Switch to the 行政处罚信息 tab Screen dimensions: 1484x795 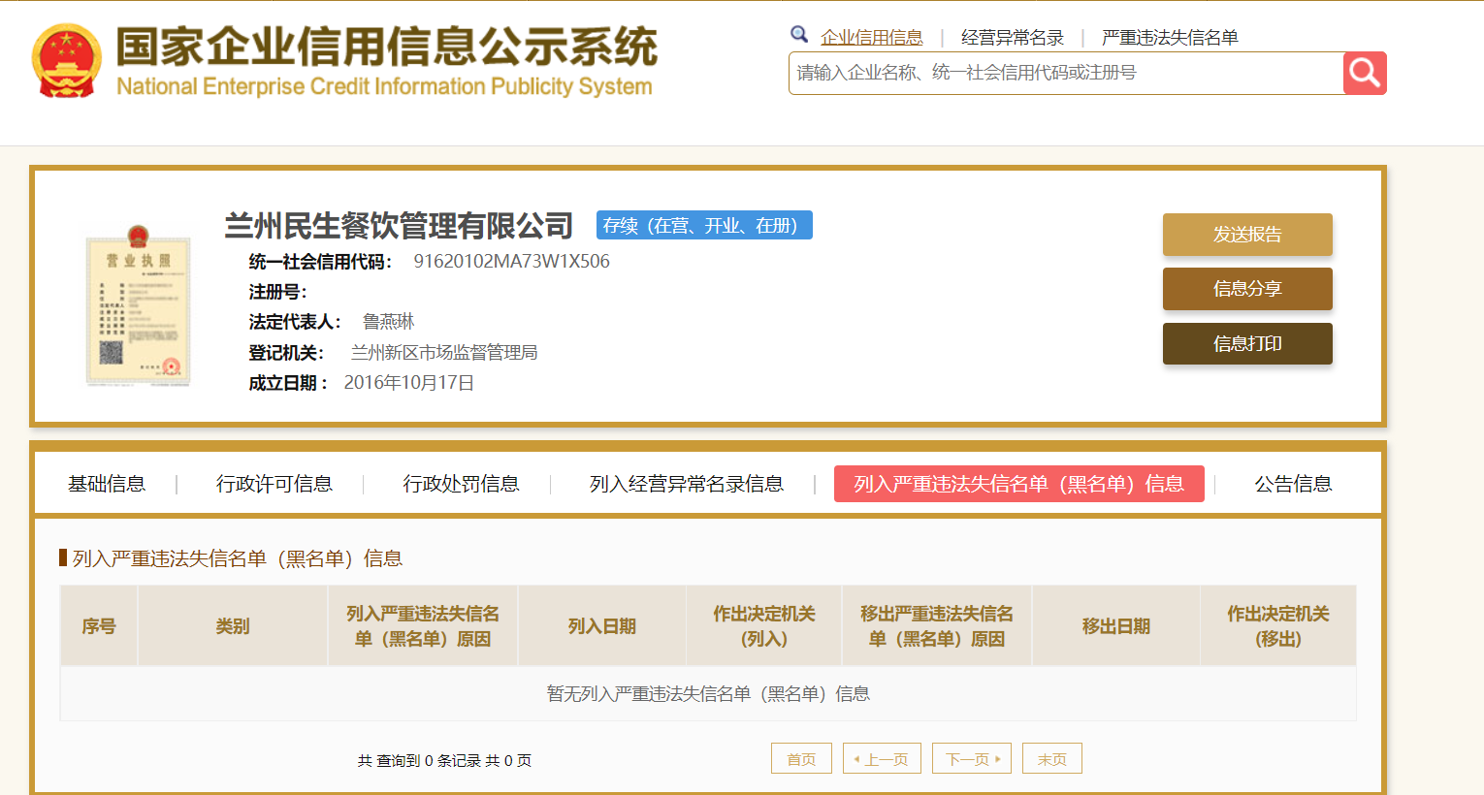(461, 484)
